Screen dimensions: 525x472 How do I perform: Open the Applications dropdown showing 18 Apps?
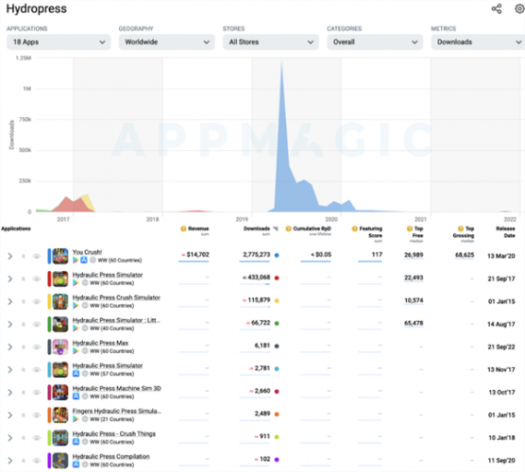coord(59,42)
